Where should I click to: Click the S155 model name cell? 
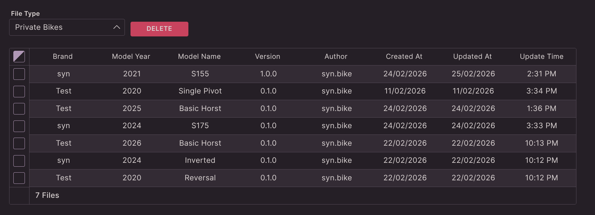tap(200, 74)
